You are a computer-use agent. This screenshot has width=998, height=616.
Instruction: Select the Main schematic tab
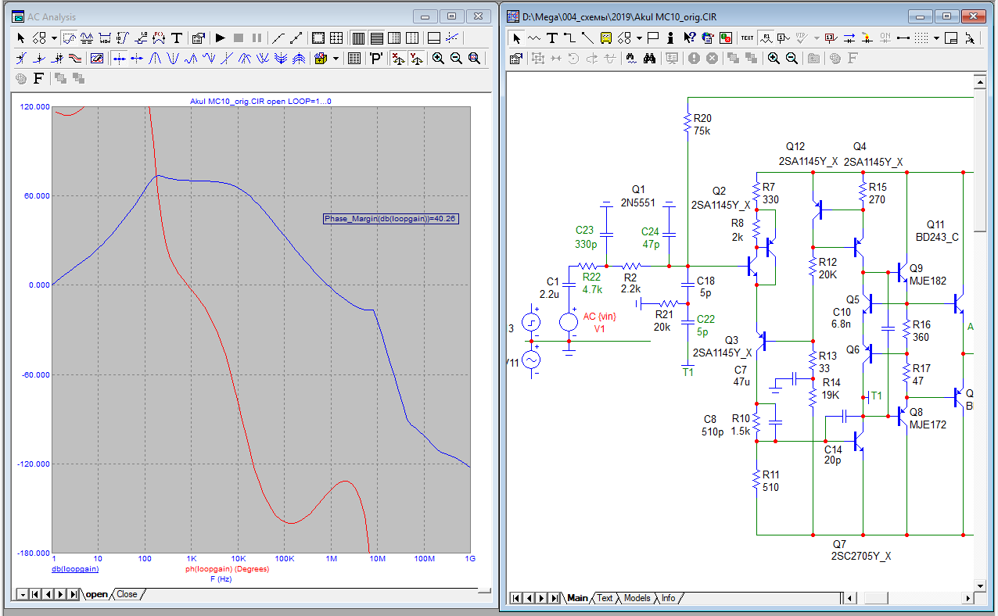(577, 598)
